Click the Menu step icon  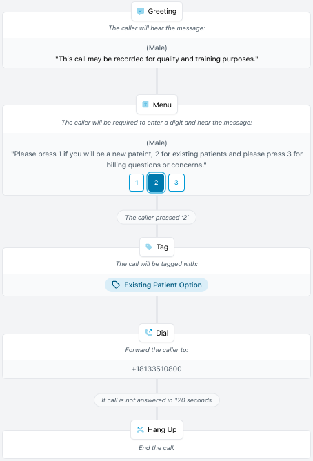click(x=145, y=105)
